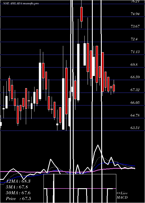Click the last red candlestick on the right
This screenshot has height=203, width=145.
[x=114, y=88]
